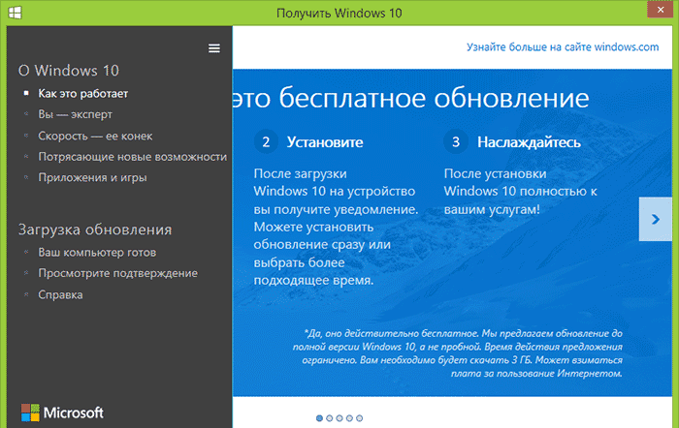Open the Справка help item
Image resolution: width=679 pixels, height=428 pixels.
click(x=60, y=294)
